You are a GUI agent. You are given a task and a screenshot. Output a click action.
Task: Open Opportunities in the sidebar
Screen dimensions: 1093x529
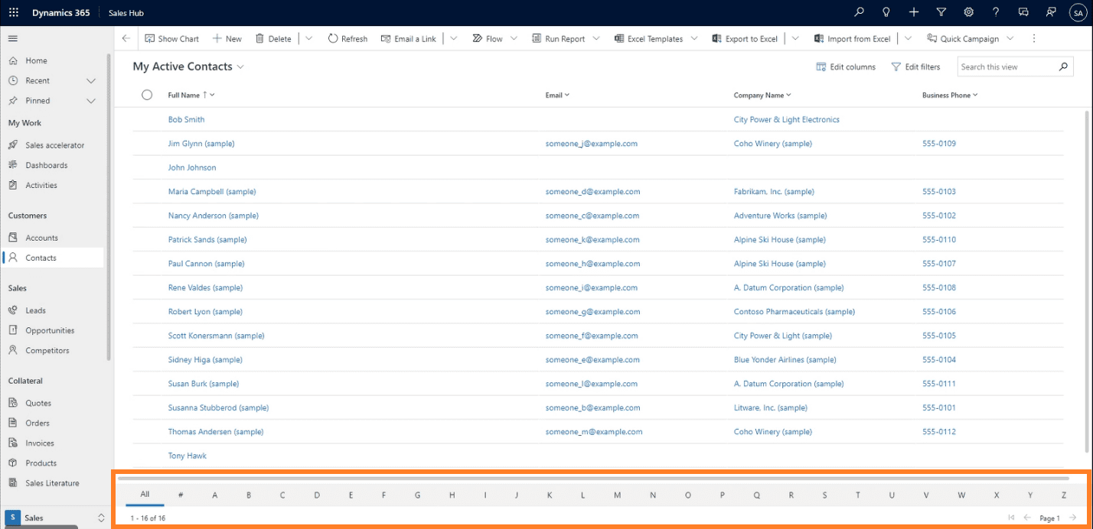pyautogui.click(x=50, y=330)
